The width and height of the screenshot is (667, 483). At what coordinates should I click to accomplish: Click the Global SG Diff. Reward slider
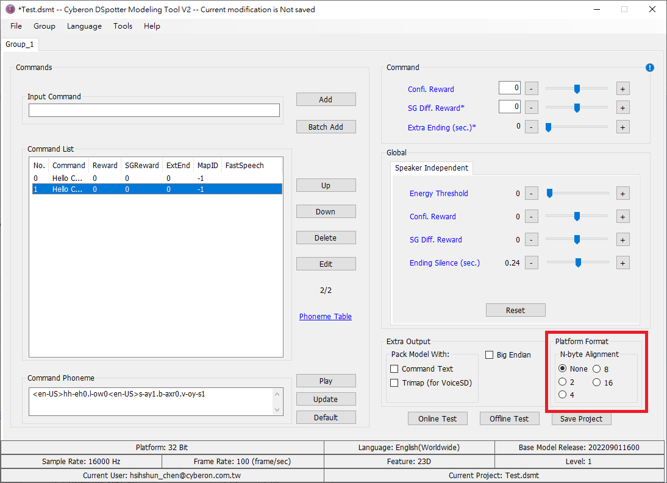(x=577, y=239)
